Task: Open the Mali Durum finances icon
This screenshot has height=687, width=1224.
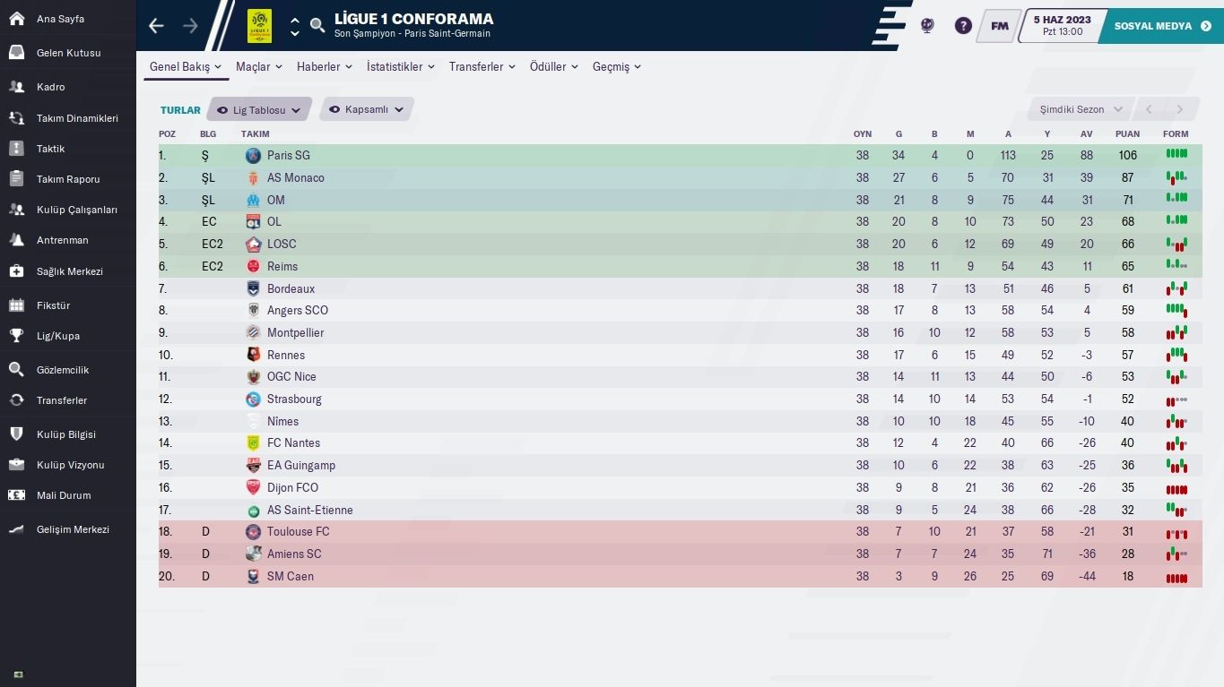Action: click(x=16, y=495)
